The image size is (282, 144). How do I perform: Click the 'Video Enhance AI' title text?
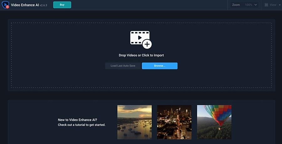(x=25, y=5)
